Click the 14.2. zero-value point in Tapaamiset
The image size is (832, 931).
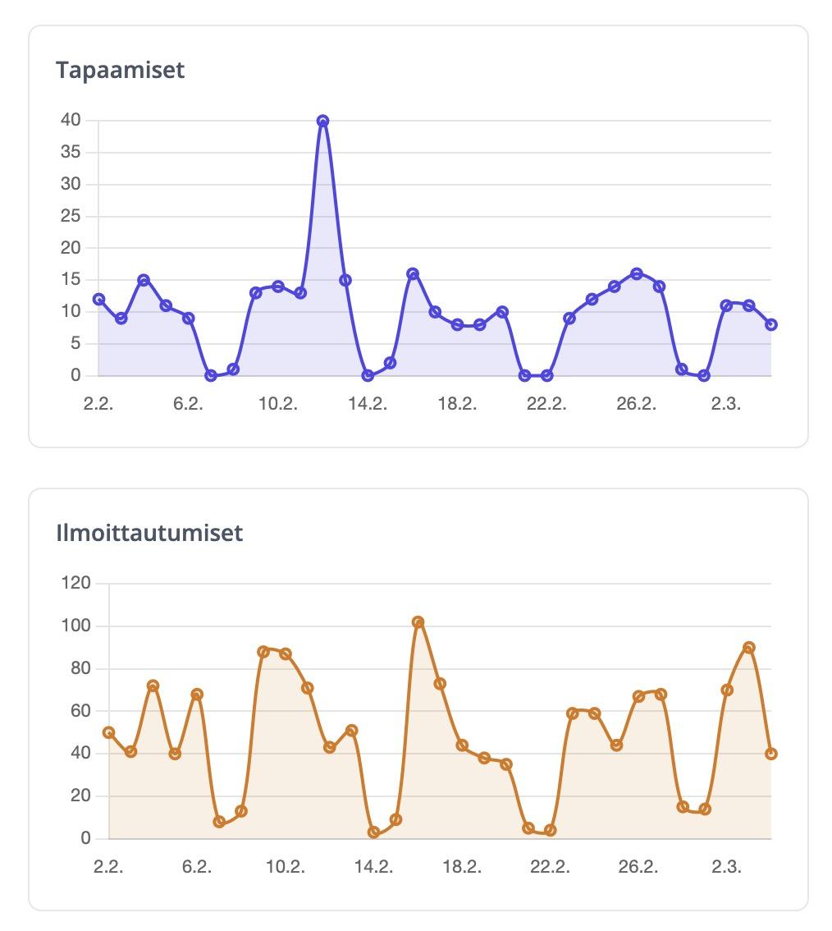(368, 376)
